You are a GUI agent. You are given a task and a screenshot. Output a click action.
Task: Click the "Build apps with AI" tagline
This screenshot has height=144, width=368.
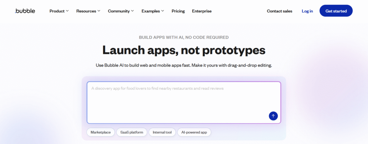[x=184, y=37]
